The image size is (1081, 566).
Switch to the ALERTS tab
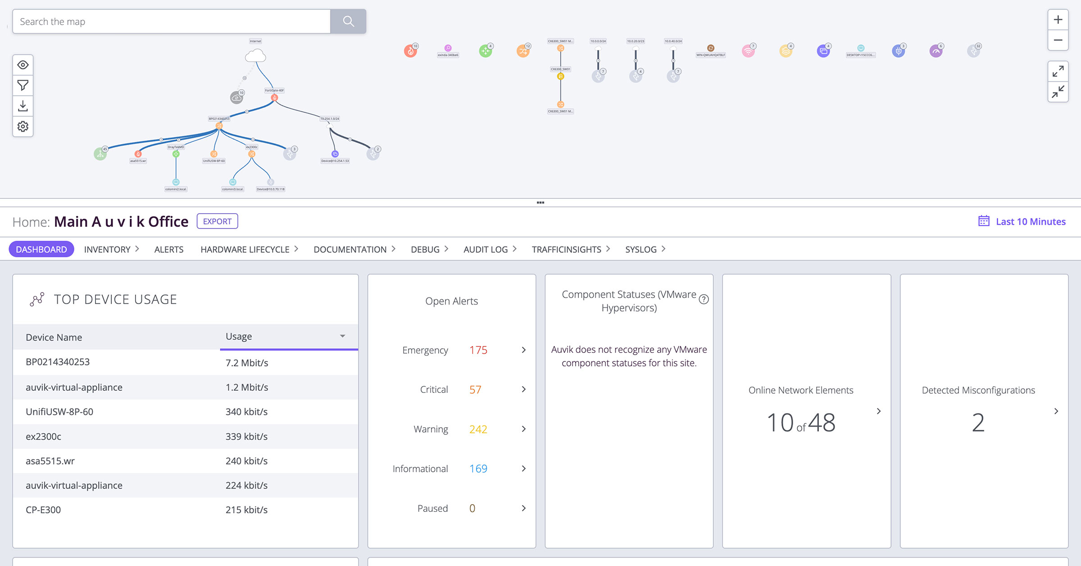tap(168, 249)
